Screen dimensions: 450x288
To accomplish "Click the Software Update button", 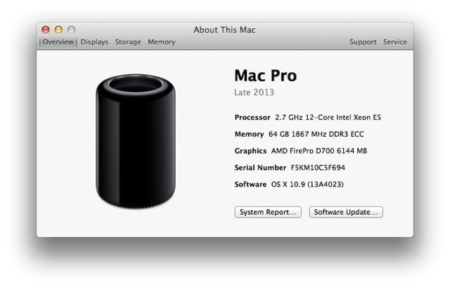I will (346, 212).
